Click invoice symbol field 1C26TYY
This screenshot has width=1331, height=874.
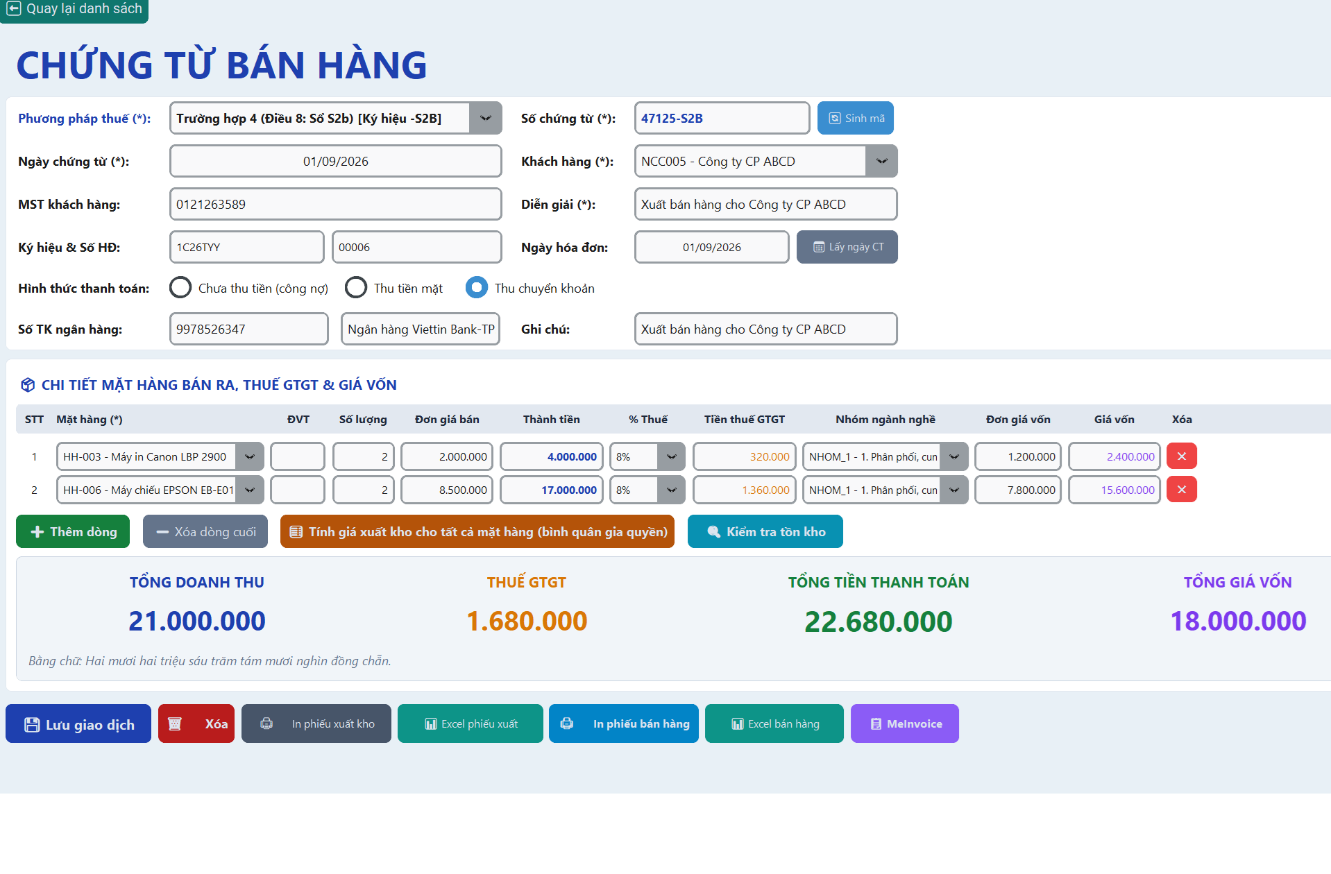pos(247,247)
